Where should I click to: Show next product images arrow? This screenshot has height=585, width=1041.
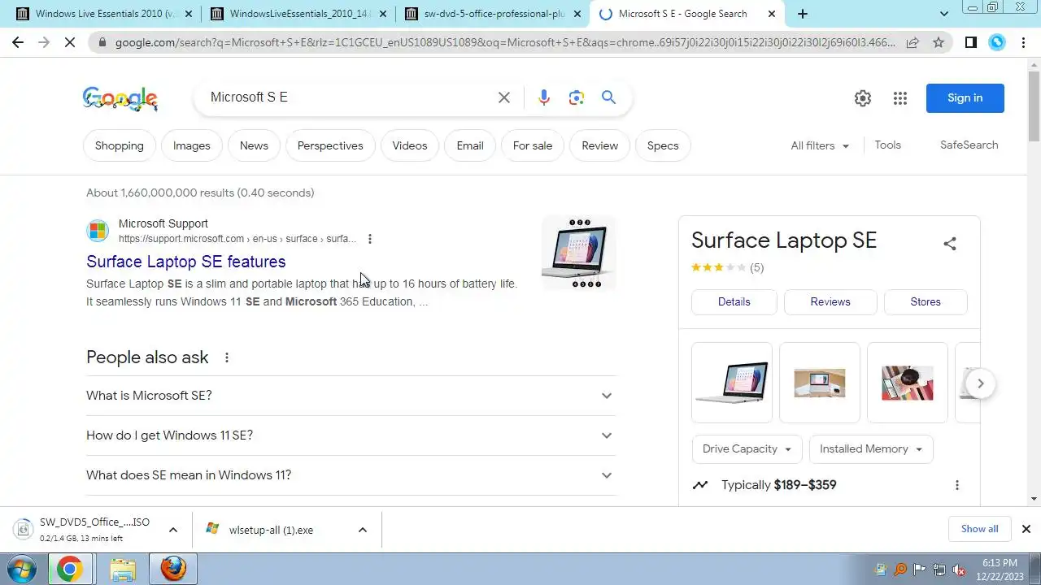(981, 383)
